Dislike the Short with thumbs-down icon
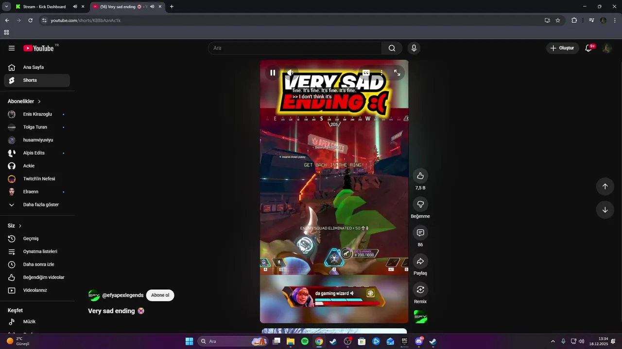 tap(420, 204)
